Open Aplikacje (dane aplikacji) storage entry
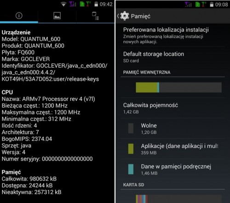The width and height of the screenshot is (230, 203). [x=173, y=149]
